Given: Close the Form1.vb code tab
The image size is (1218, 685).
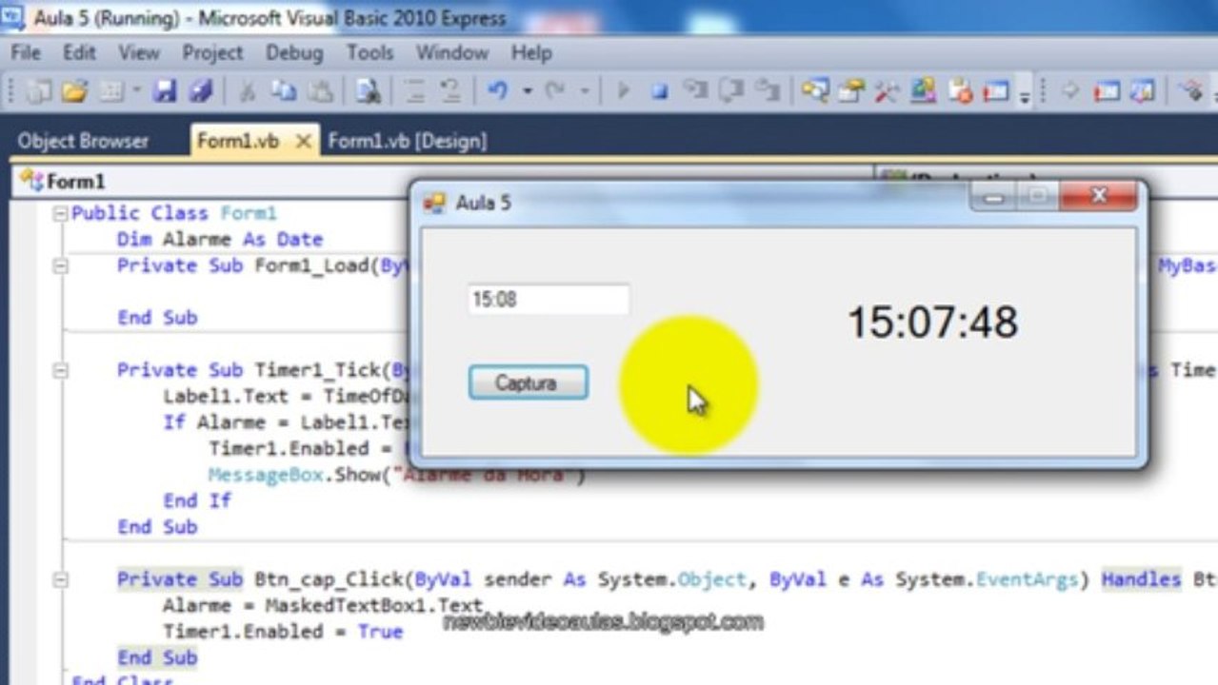Looking at the screenshot, I should click(x=304, y=142).
